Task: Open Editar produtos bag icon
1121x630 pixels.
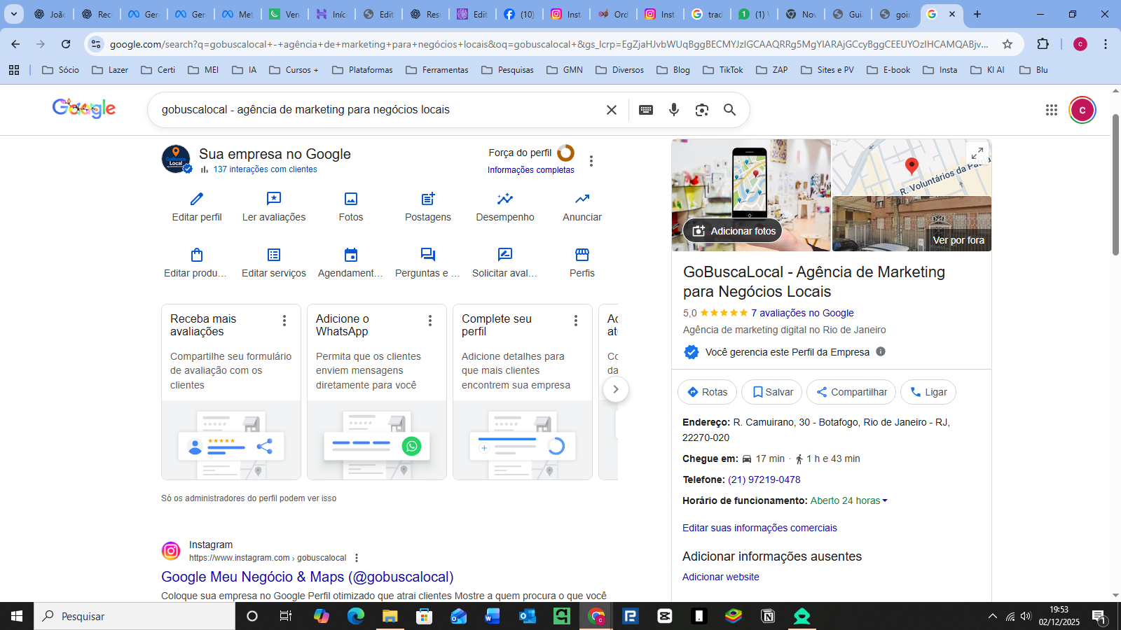Action: tap(197, 255)
